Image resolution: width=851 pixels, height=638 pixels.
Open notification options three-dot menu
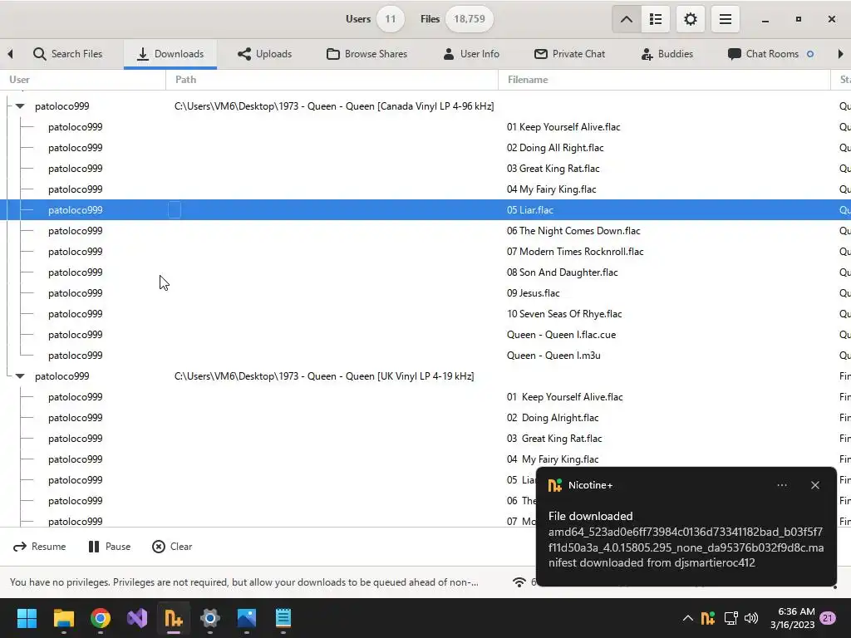tap(782, 485)
